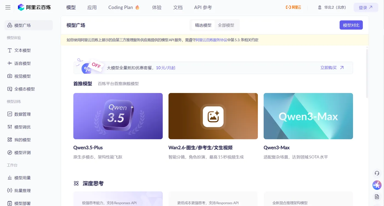Click the 百炼平台首推旗舰模型 subtitle
384x206 pixels.
click(x=118, y=84)
